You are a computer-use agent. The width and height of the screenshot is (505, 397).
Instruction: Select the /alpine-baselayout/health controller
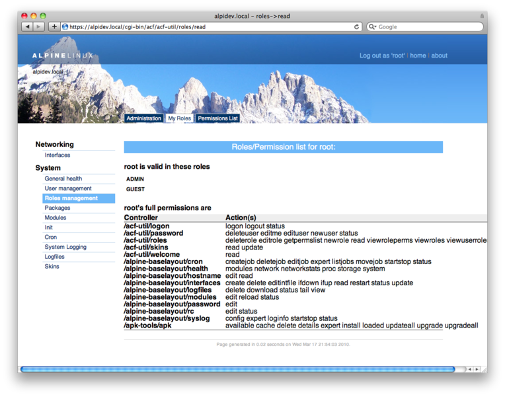coord(166,269)
